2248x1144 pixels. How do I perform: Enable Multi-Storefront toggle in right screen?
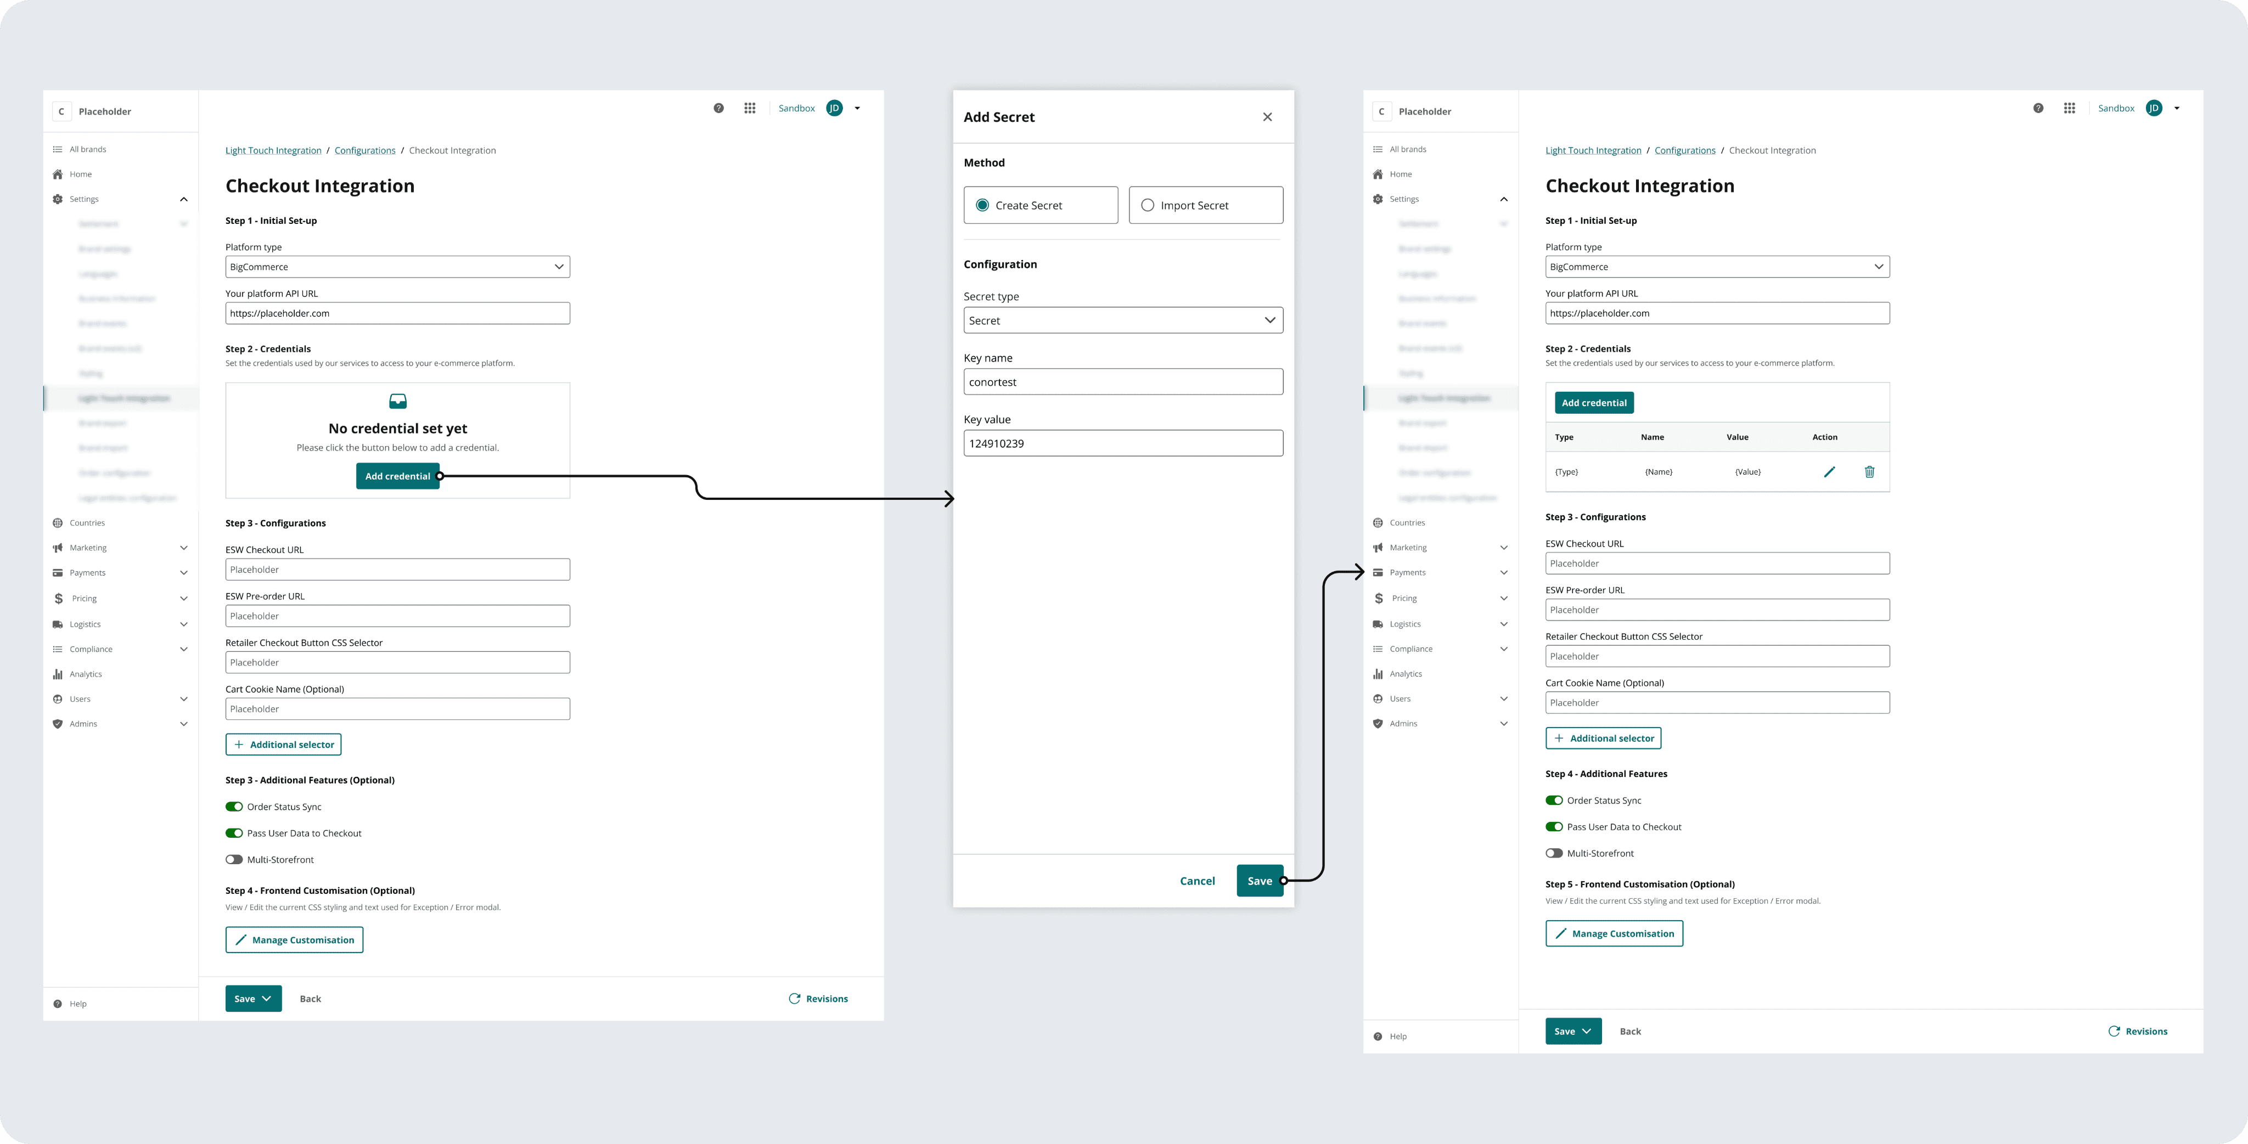(x=1553, y=853)
